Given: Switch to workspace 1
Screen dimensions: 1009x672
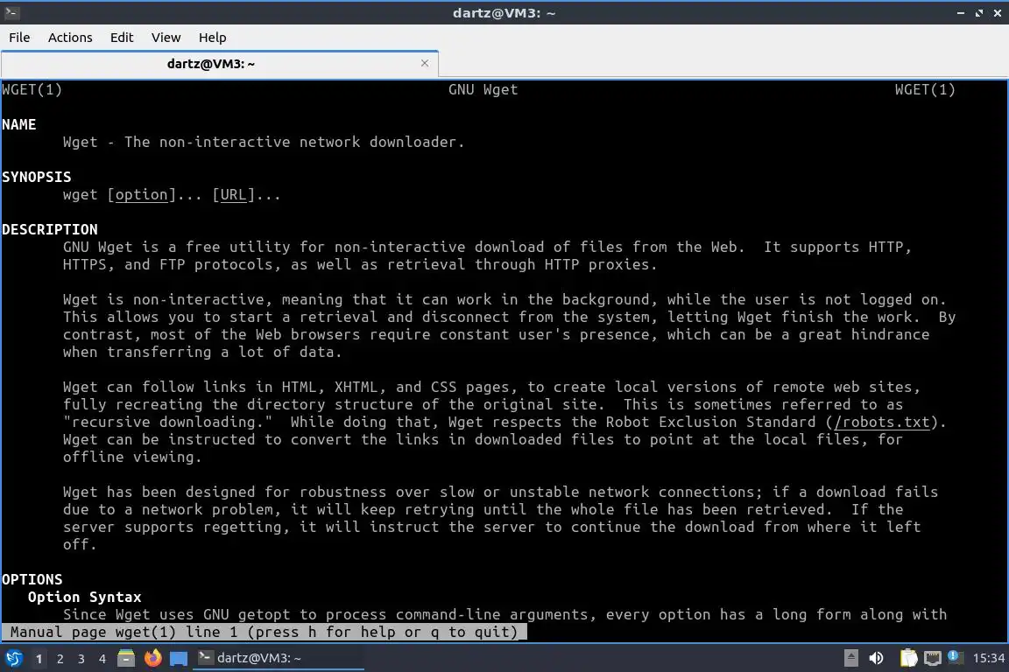Looking at the screenshot, I should tap(39, 659).
